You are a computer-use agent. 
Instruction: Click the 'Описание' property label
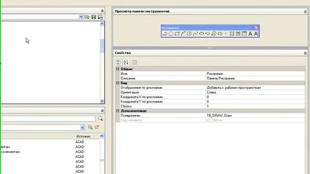(128, 78)
